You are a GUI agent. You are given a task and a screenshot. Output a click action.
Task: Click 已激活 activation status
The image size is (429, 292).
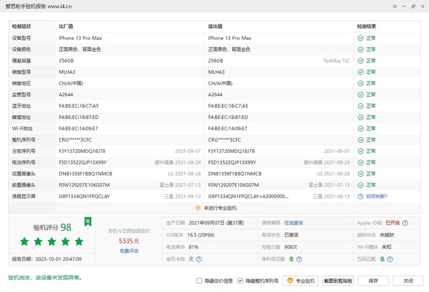pyautogui.click(x=291, y=235)
